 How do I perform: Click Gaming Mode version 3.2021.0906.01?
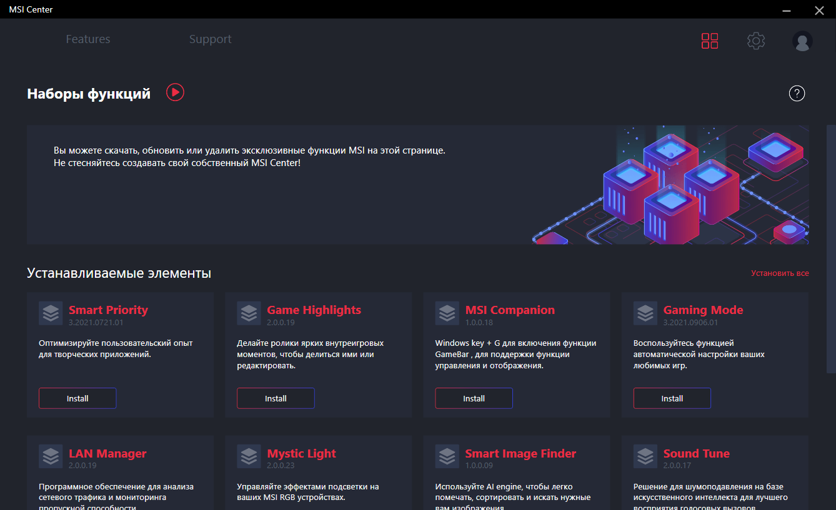(691, 323)
